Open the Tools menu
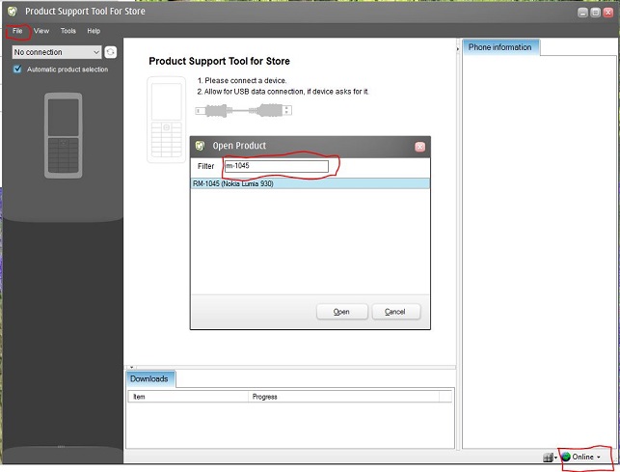Viewport: 620px width, 472px height. coord(67,31)
